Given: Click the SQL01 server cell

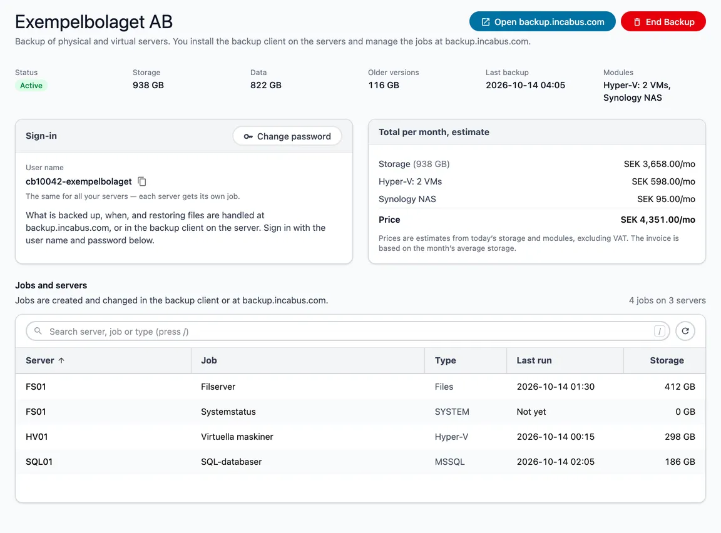Looking at the screenshot, I should coord(39,461).
